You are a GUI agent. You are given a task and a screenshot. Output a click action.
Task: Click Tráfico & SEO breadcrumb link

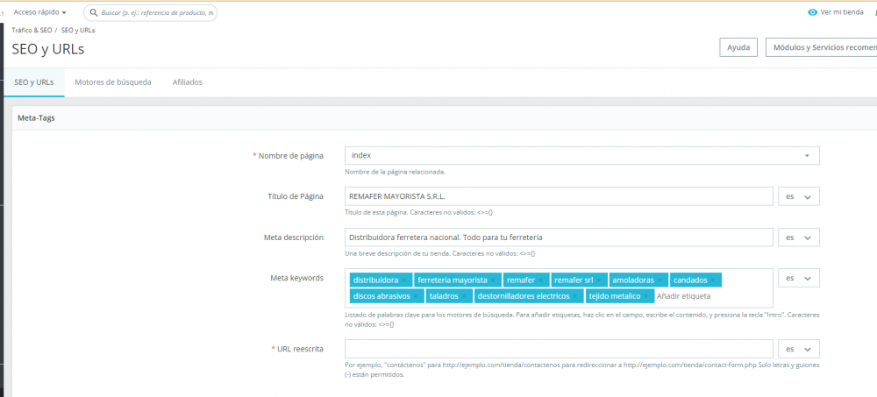[32, 30]
